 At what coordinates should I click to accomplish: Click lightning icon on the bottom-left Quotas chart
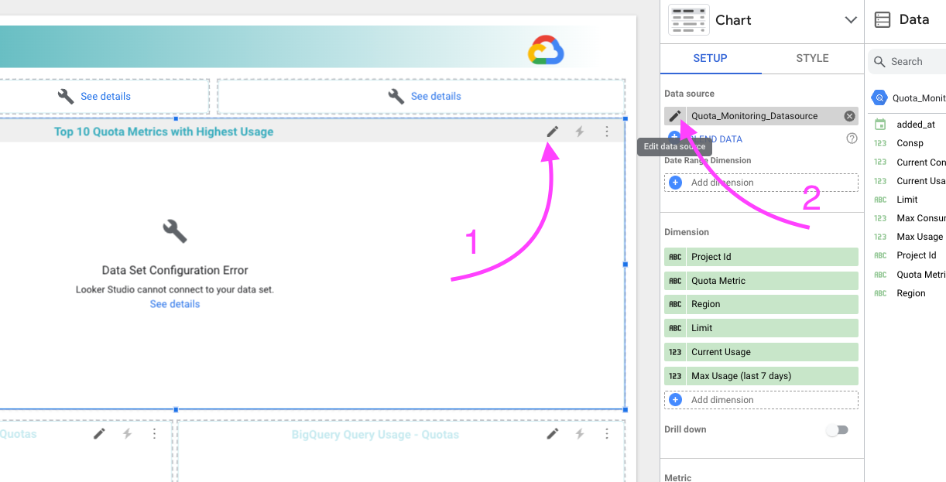(x=127, y=434)
